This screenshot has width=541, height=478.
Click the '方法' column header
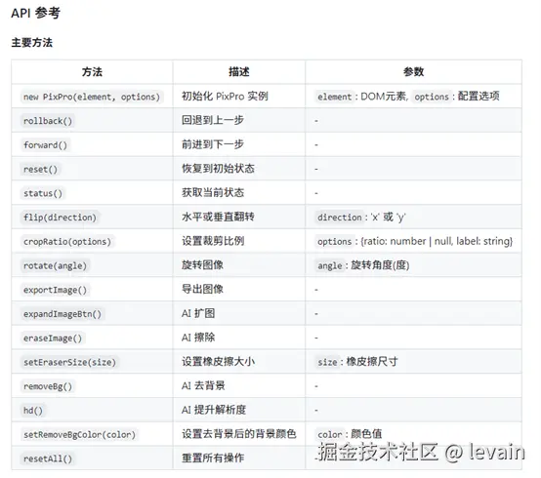tap(92, 71)
